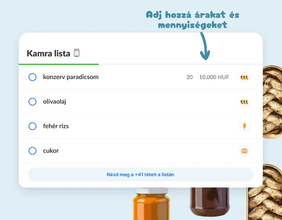Image resolution: width=282 pixels, height=220 pixels.
Task: Open category icon for konzerv paradicsom
Action: [244, 77]
